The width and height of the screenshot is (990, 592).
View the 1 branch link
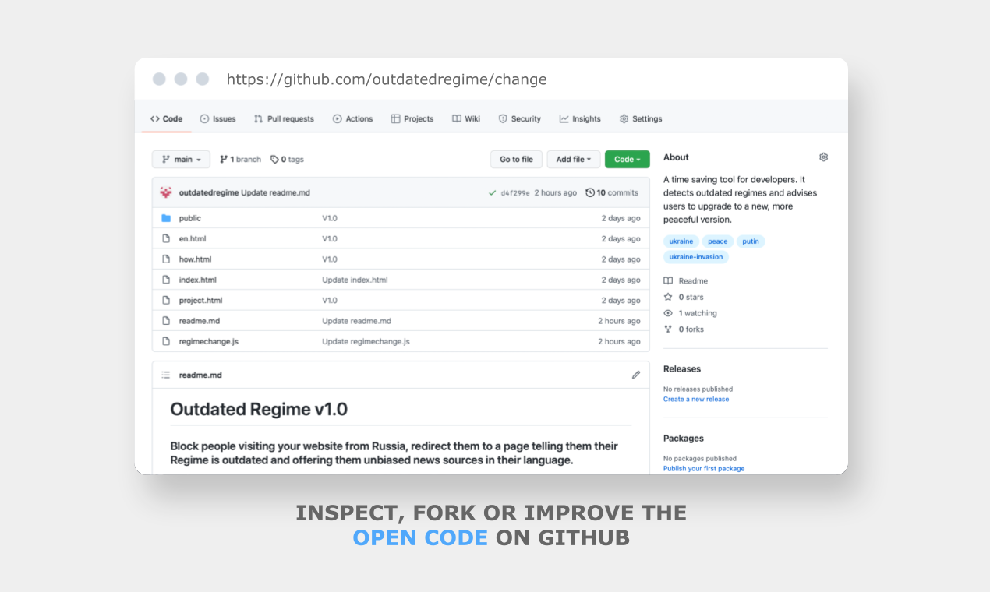[240, 159]
